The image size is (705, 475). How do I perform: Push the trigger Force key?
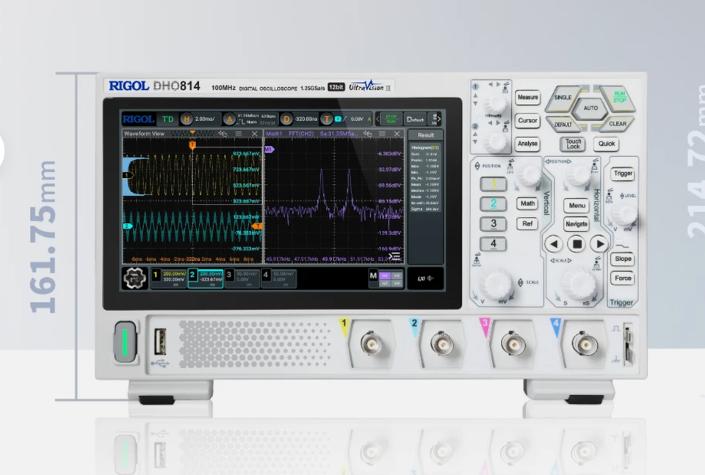[x=623, y=279]
